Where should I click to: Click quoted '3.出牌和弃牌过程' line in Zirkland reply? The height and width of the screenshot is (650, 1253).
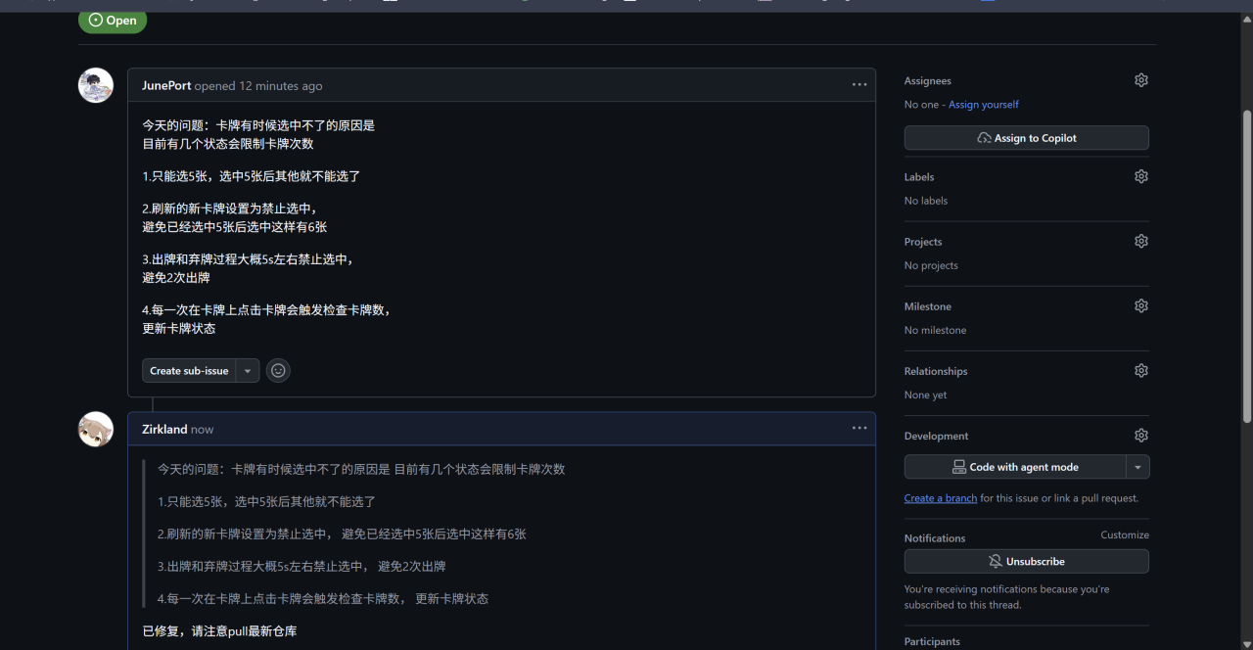point(302,566)
